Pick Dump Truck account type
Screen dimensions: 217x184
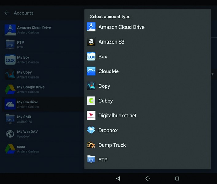[x=148, y=145]
